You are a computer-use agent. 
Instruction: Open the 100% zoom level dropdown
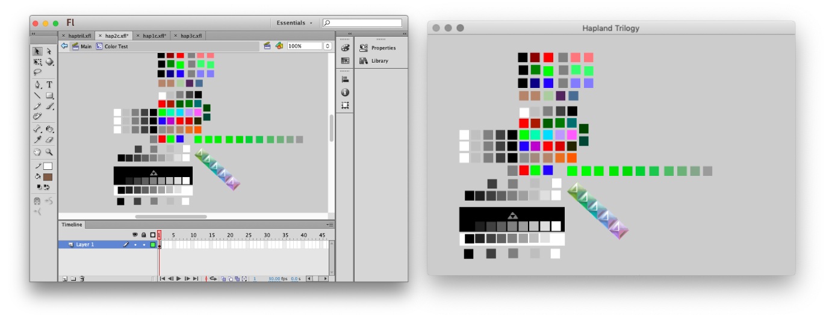328,46
